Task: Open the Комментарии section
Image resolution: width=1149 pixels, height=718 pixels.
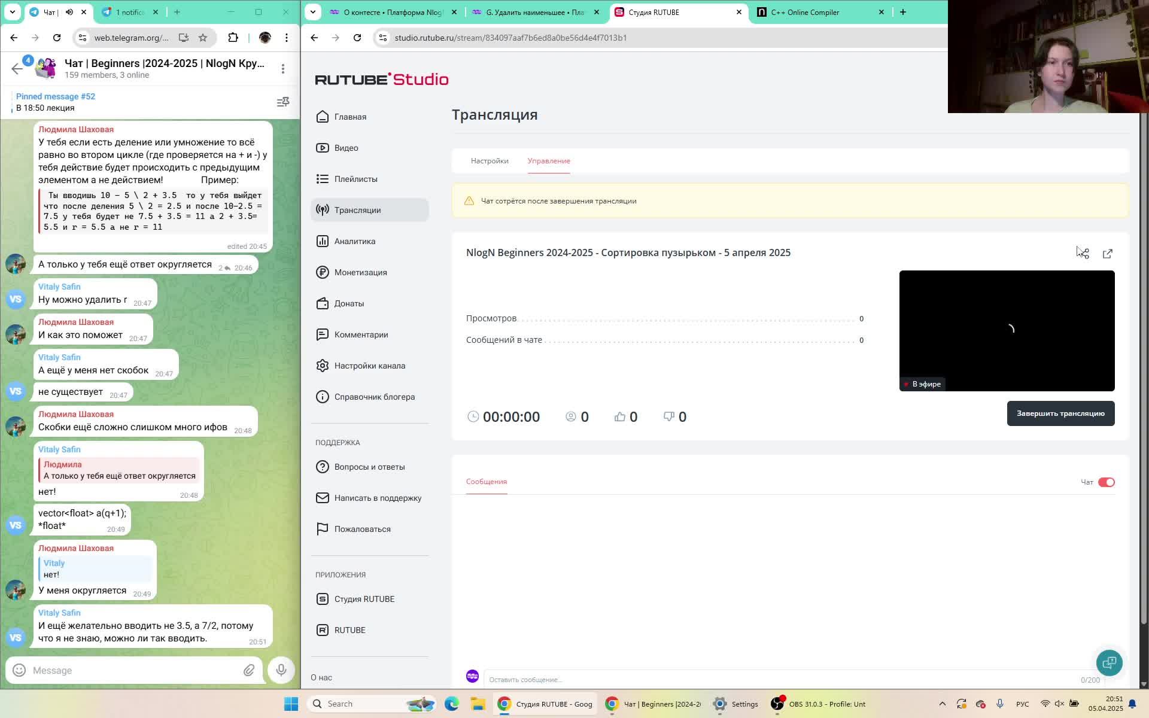Action: (361, 334)
